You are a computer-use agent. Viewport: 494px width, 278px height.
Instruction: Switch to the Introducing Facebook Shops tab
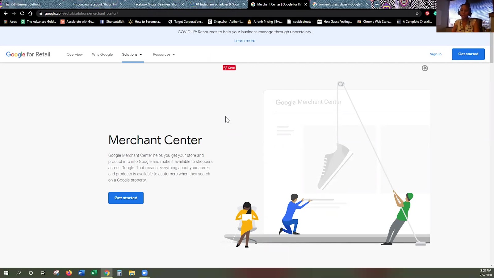(94, 4)
